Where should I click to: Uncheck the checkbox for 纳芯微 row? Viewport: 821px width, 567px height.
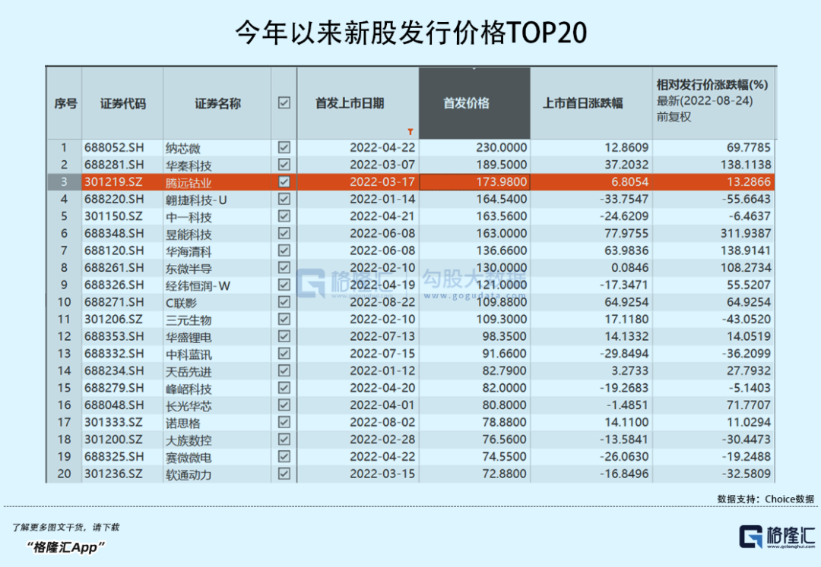tap(284, 147)
